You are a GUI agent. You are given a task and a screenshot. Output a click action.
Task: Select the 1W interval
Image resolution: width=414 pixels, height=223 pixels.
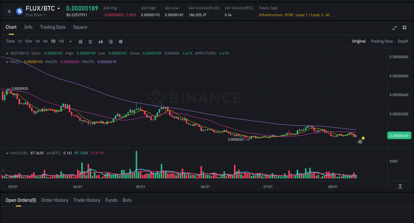click(61, 41)
